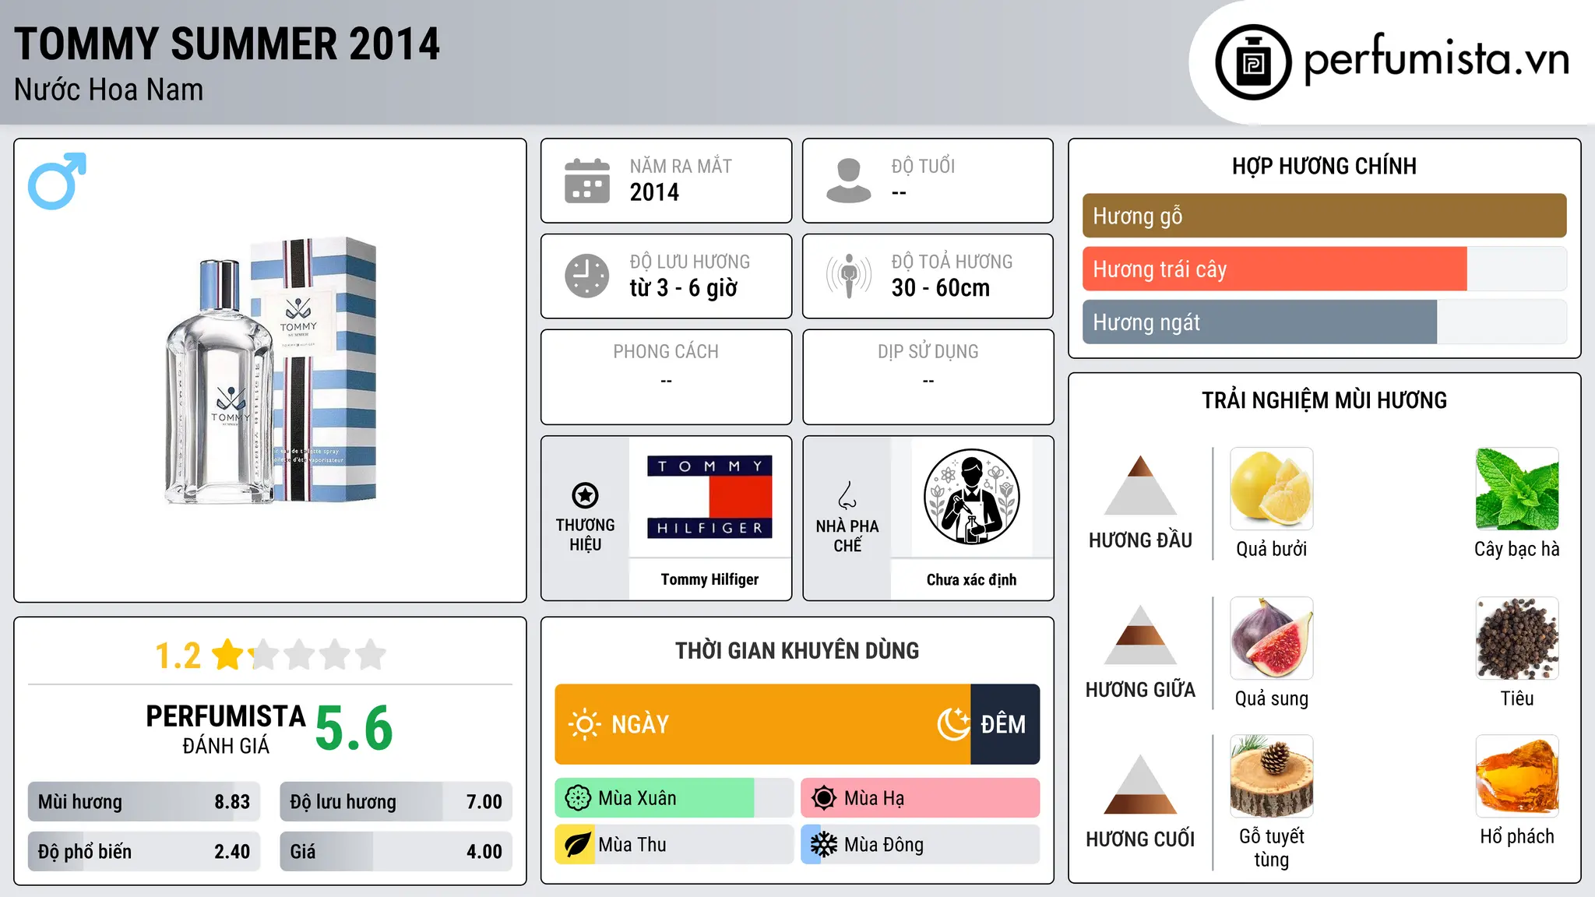Viewport: 1595px width, 897px height.
Task: Click the calendar icon beside Năm ra mắt
Action: (587, 181)
